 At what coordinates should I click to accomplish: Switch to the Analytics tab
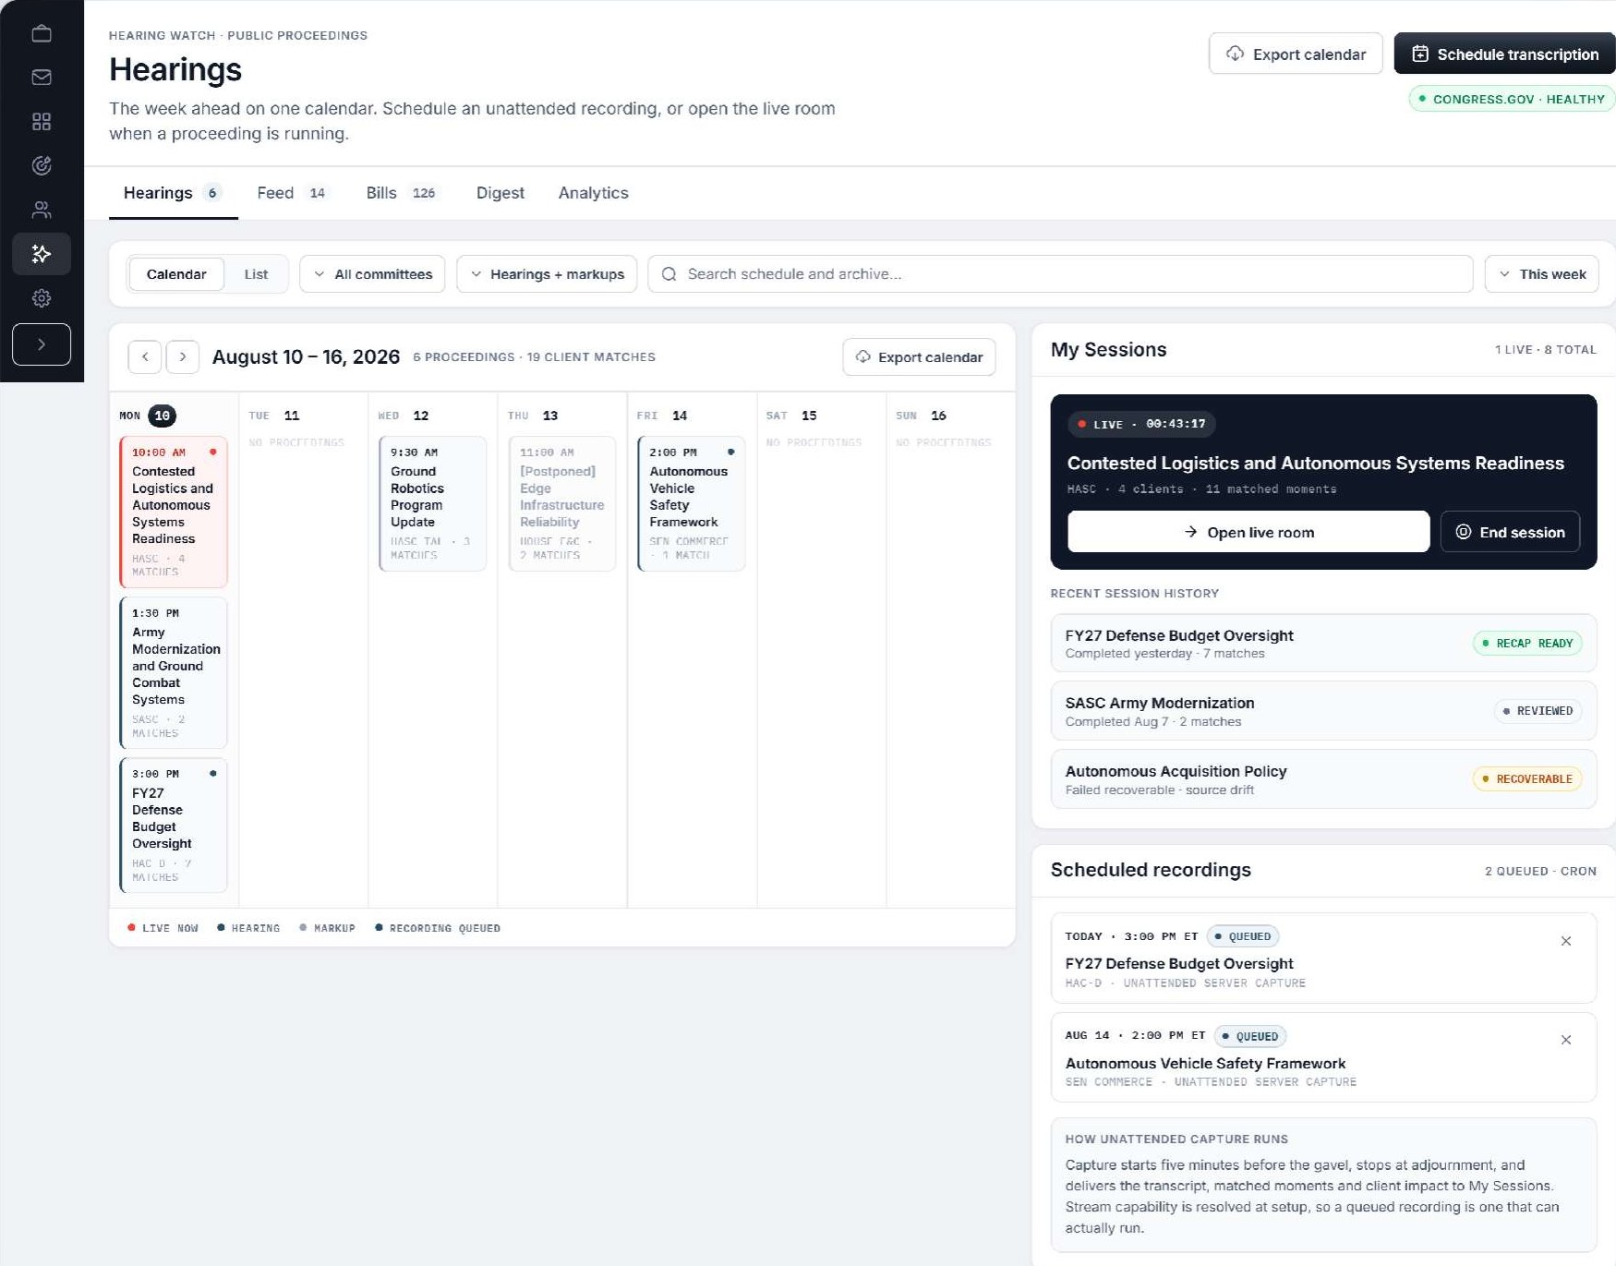[x=593, y=193]
